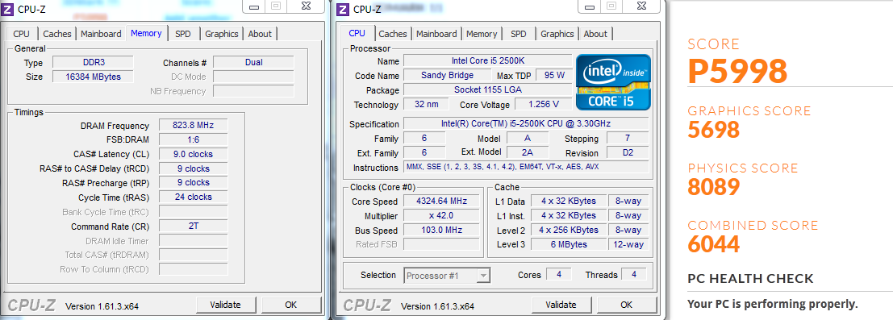Open CPU tab in Memory window
This screenshot has height=320, width=893.
pyautogui.click(x=21, y=34)
